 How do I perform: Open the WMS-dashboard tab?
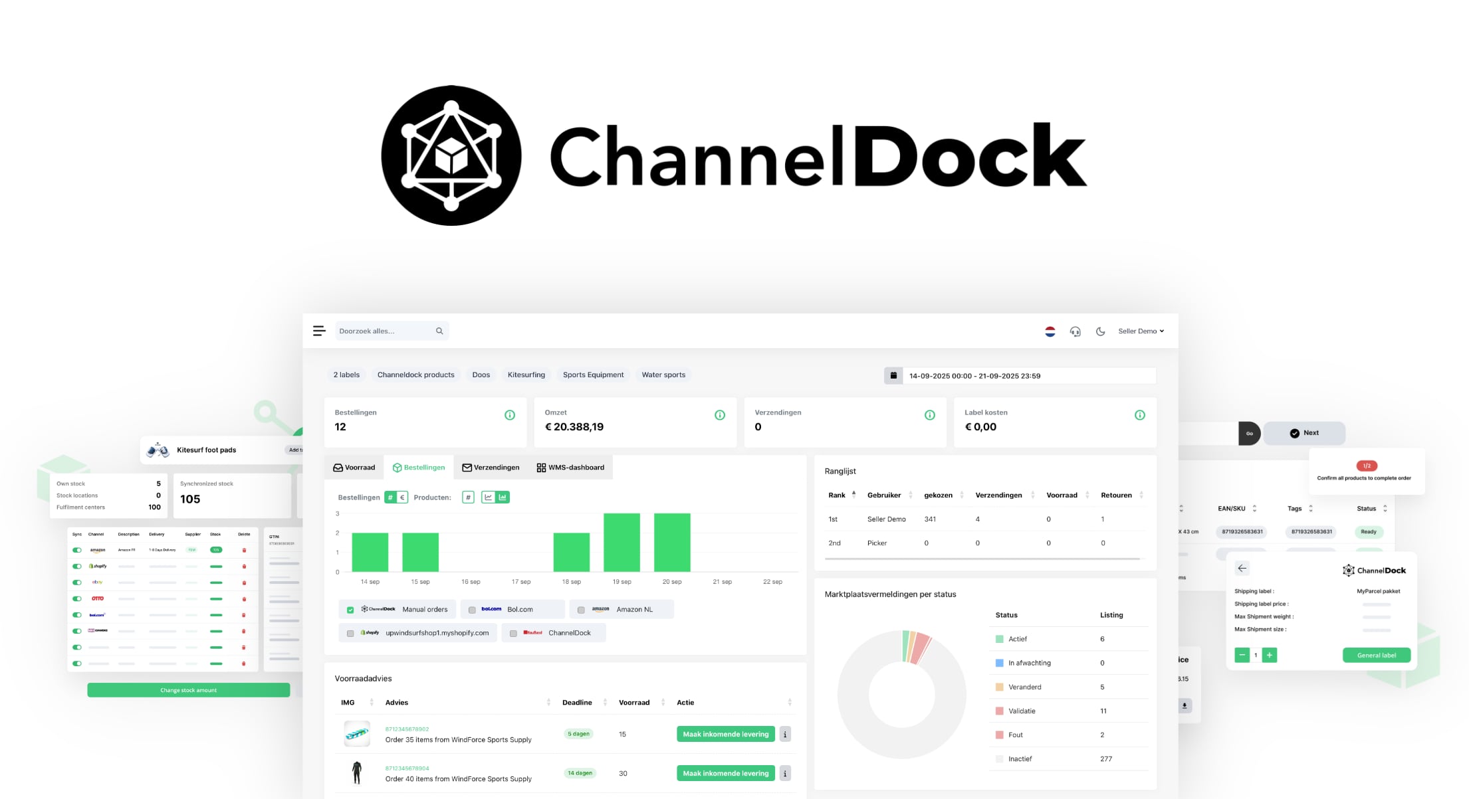(x=570, y=468)
